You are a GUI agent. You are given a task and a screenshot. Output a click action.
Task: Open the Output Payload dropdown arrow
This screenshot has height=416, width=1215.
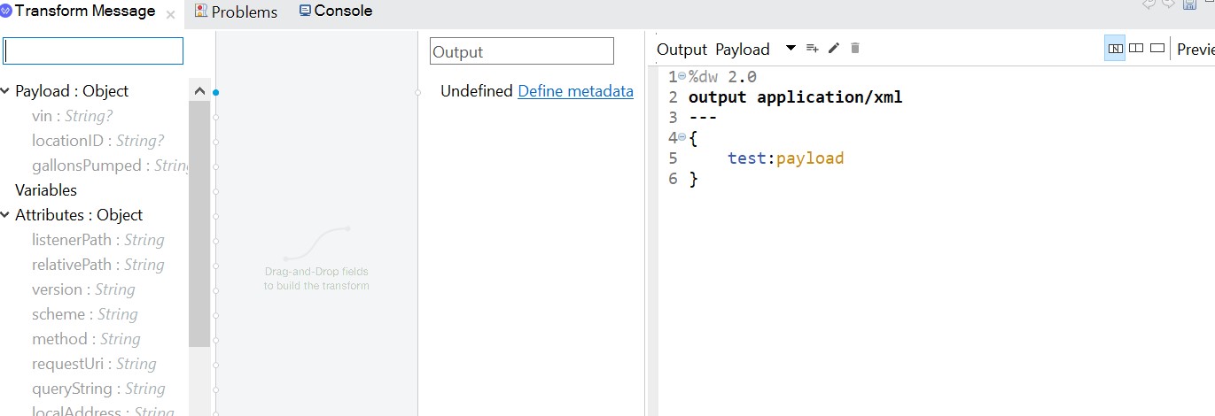point(791,49)
